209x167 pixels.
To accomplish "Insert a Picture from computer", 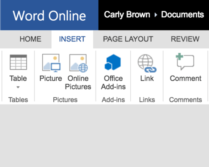I will [x=51, y=63].
